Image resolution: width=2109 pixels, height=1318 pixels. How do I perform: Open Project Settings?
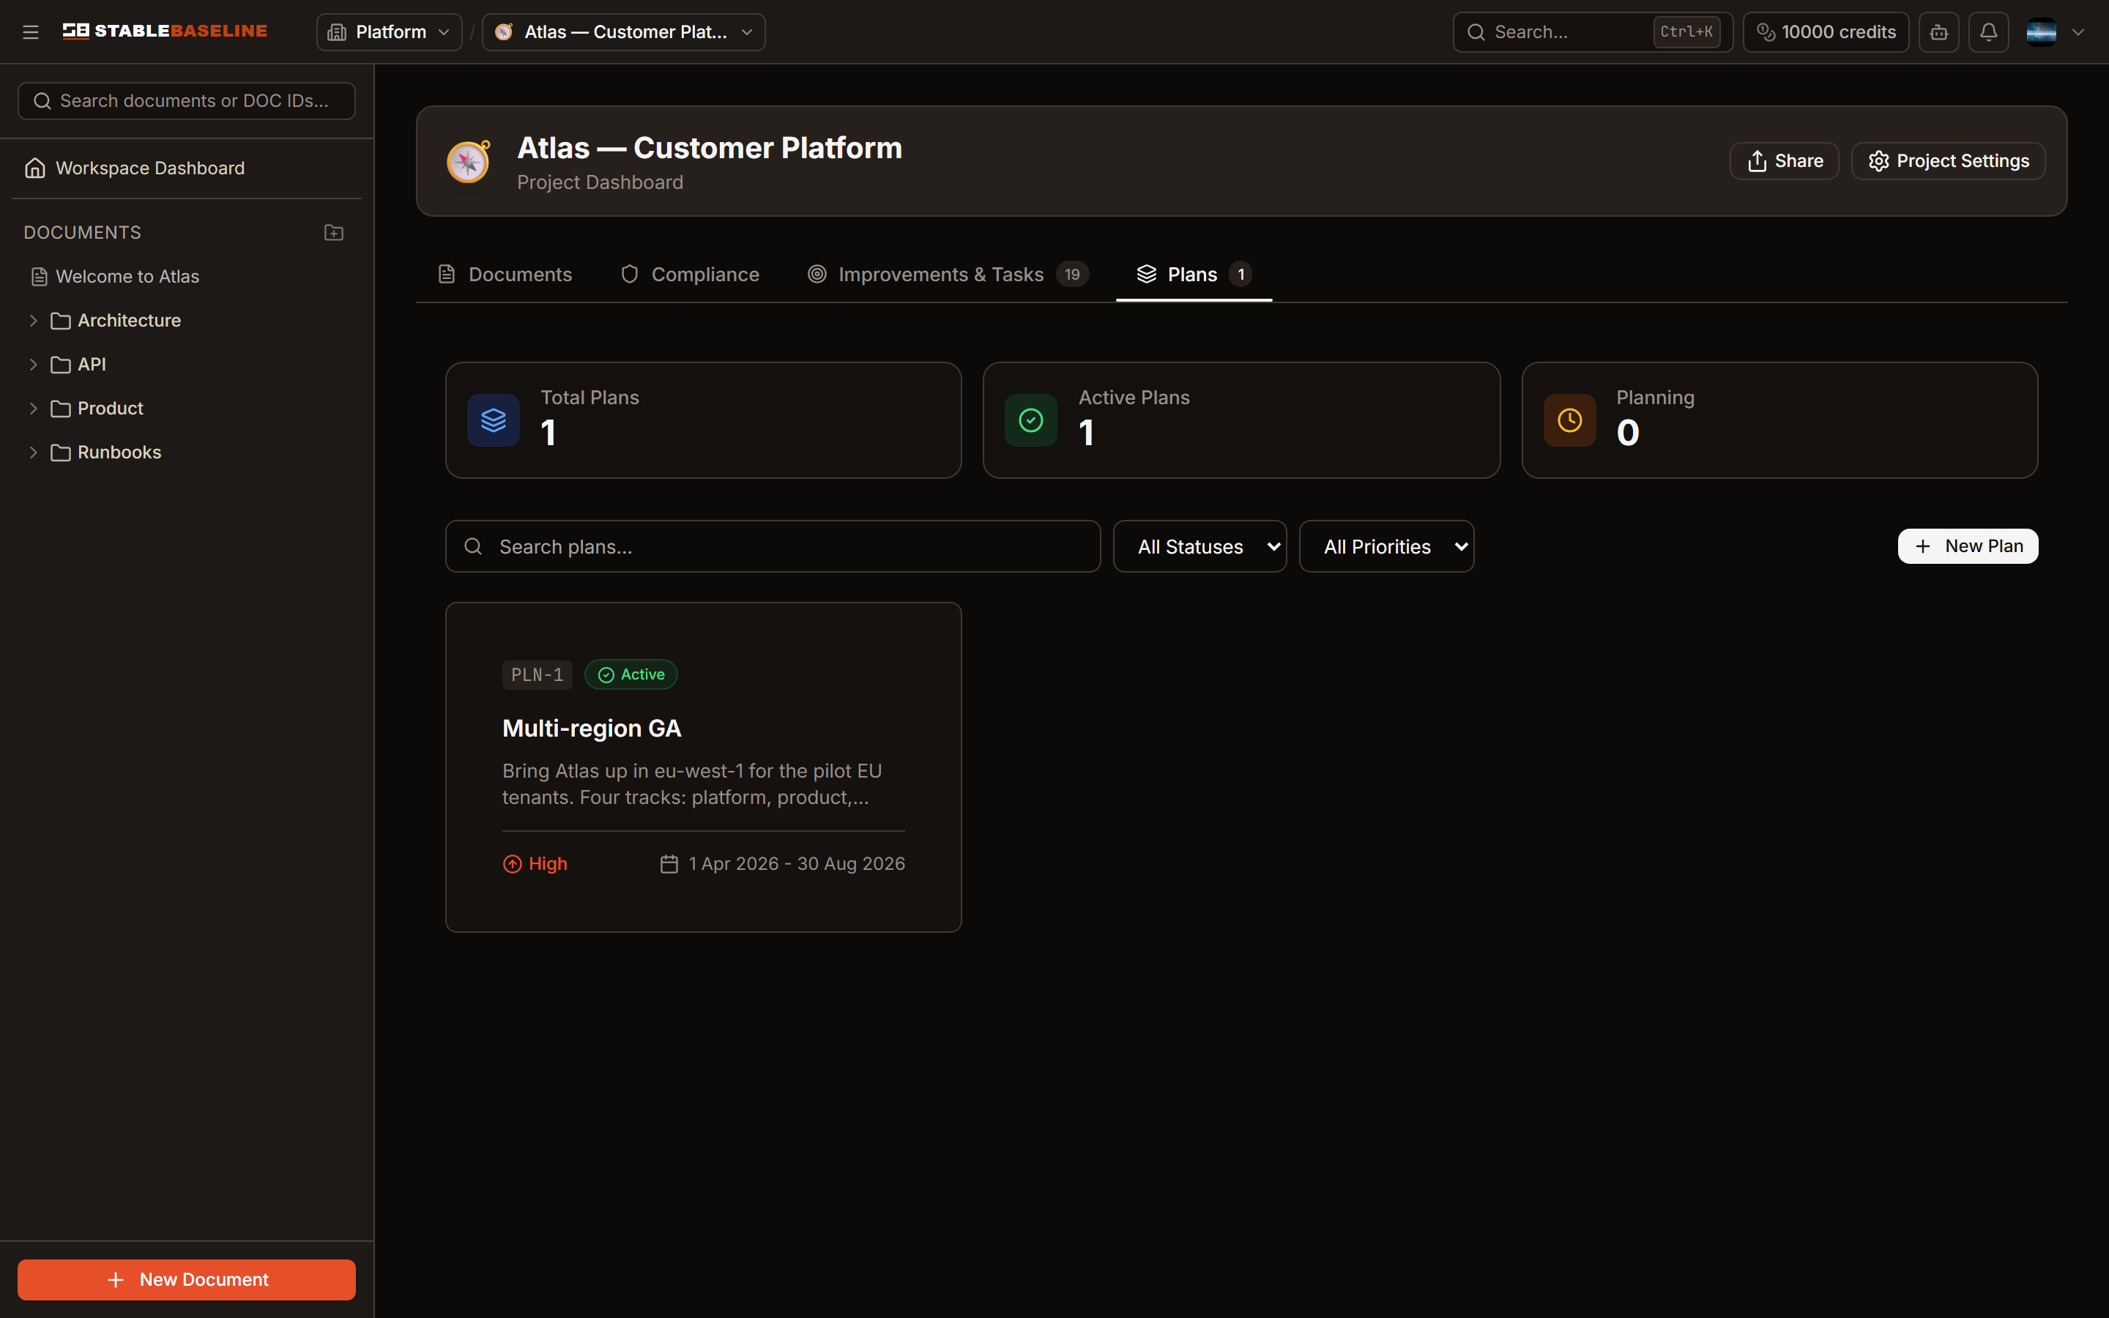1948,161
